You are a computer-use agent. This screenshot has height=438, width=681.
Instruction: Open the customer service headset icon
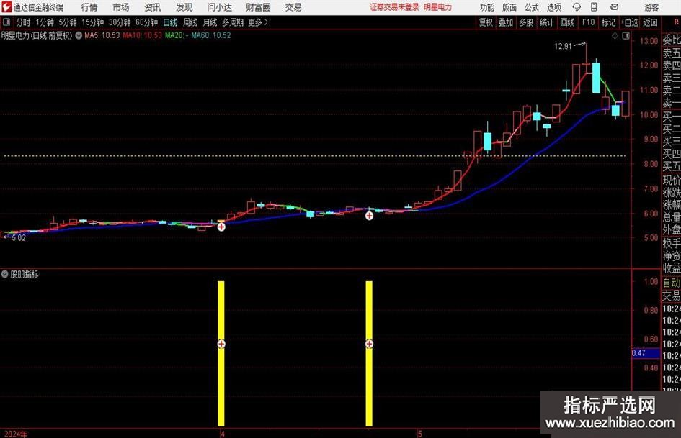point(577,7)
